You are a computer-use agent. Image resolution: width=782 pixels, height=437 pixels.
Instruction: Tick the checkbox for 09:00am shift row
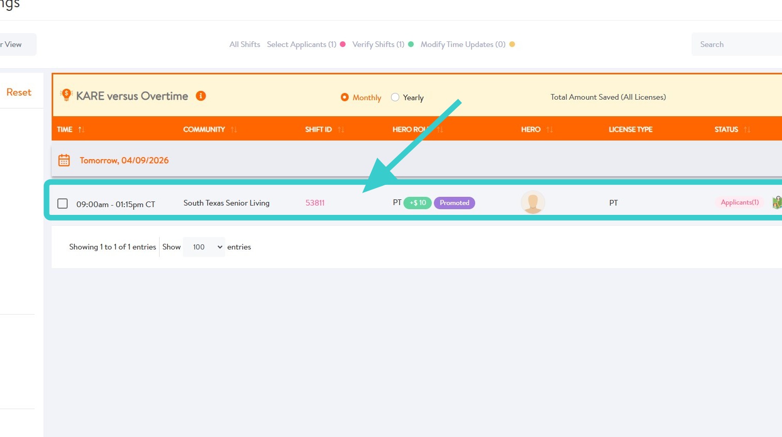(62, 204)
